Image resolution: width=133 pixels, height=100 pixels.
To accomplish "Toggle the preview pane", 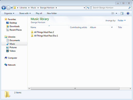I will (x=122, y=13).
